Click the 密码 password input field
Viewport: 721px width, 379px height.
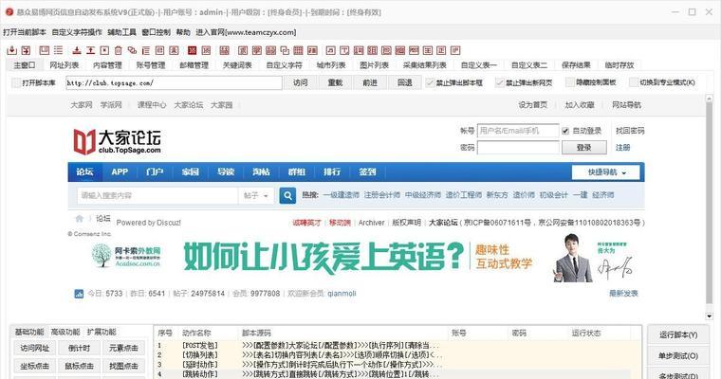point(517,148)
